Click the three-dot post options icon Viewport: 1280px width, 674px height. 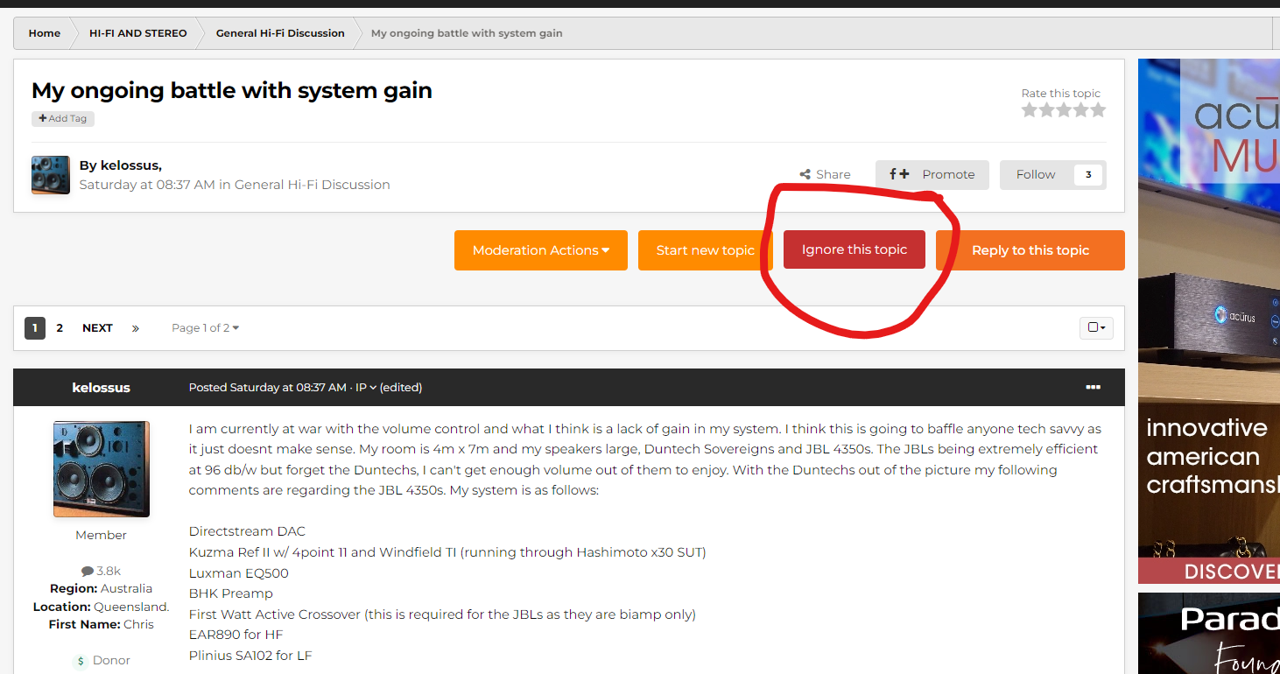(1093, 387)
